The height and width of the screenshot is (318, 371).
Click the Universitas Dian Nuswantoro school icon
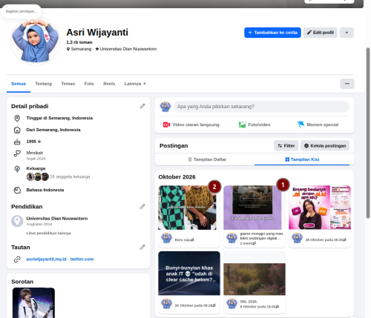coord(17,221)
